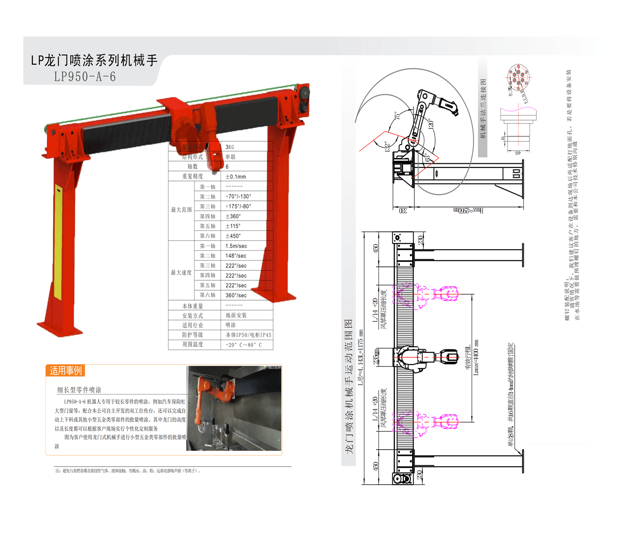This screenshot has height=540, width=630.
Task: Click the "Lmax=4400 mm" dimension label
Action: [x=477, y=358]
